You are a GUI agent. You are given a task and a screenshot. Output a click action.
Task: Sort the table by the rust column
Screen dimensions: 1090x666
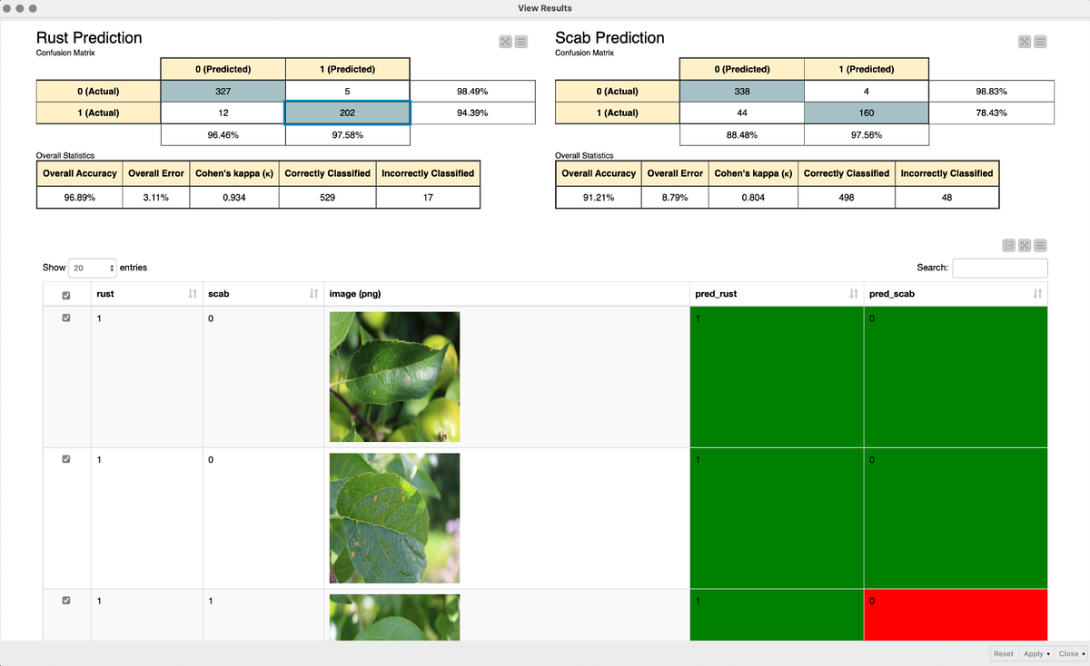[193, 293]
